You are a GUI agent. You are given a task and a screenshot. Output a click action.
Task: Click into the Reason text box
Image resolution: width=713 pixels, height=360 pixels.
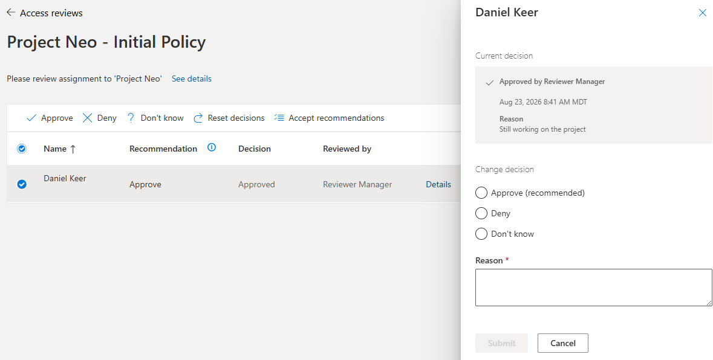click(x=593, y=288)
